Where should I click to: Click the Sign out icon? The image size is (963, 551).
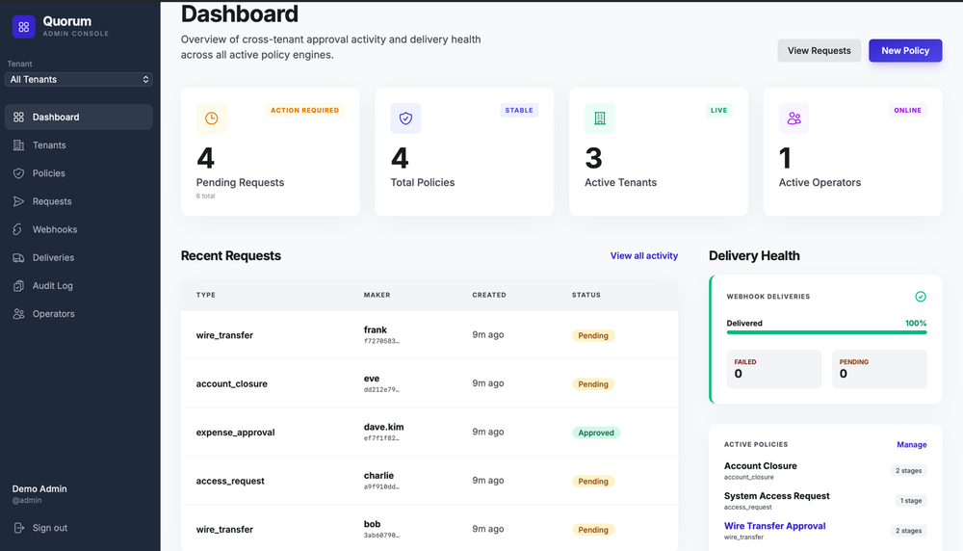pyautogui.click(x=18, y=528)
